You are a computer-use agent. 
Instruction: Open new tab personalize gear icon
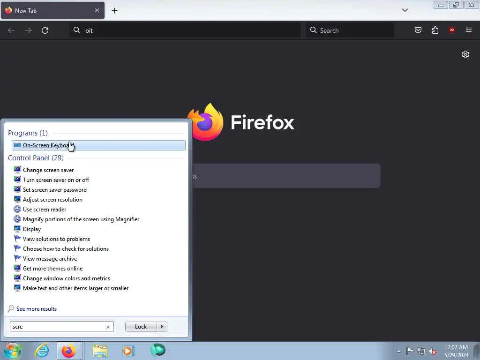tap(465, 54)
